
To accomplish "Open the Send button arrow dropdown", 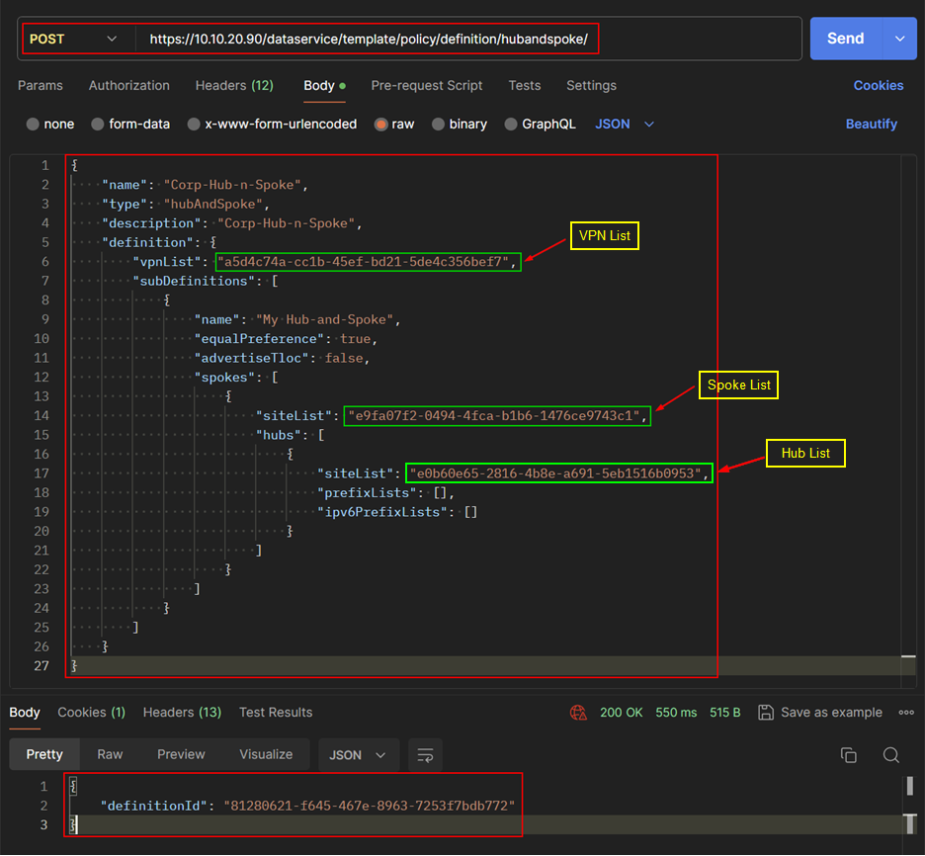I will tap(899, 39).
